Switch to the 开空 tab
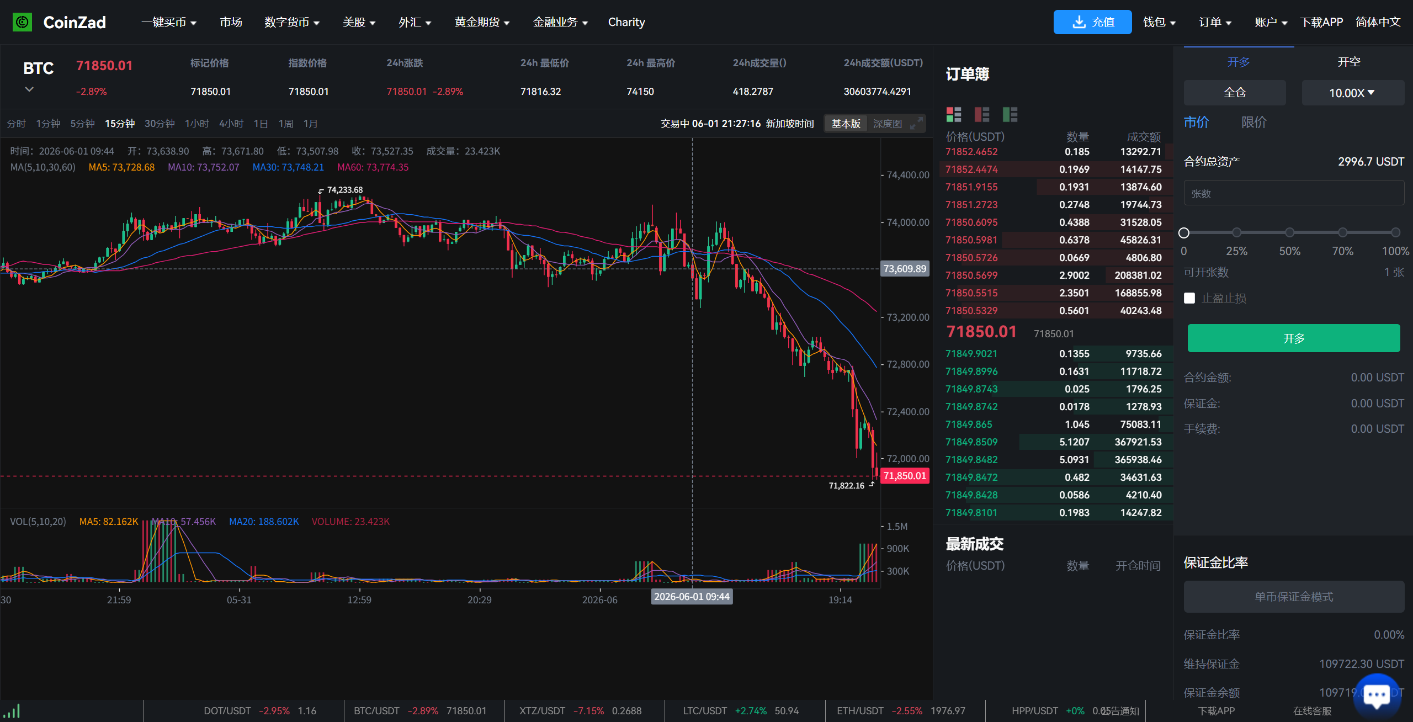The width and height of the screenshot is (1413, 722). point(1349,62)
